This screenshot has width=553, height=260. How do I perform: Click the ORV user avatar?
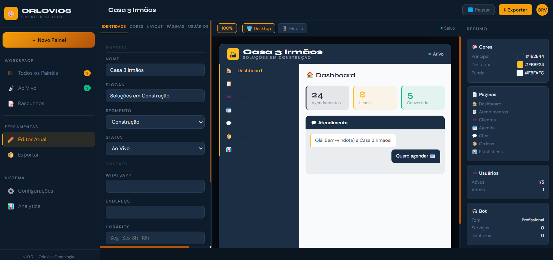(x=542, y=10)
